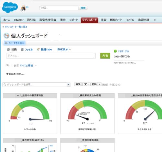Open the レポート tab

coord(74,20)
